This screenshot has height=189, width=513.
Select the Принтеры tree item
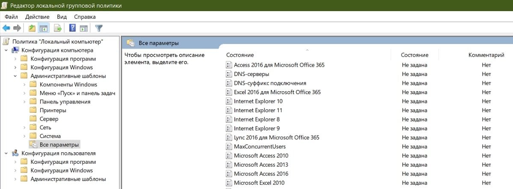pos(53,110)
